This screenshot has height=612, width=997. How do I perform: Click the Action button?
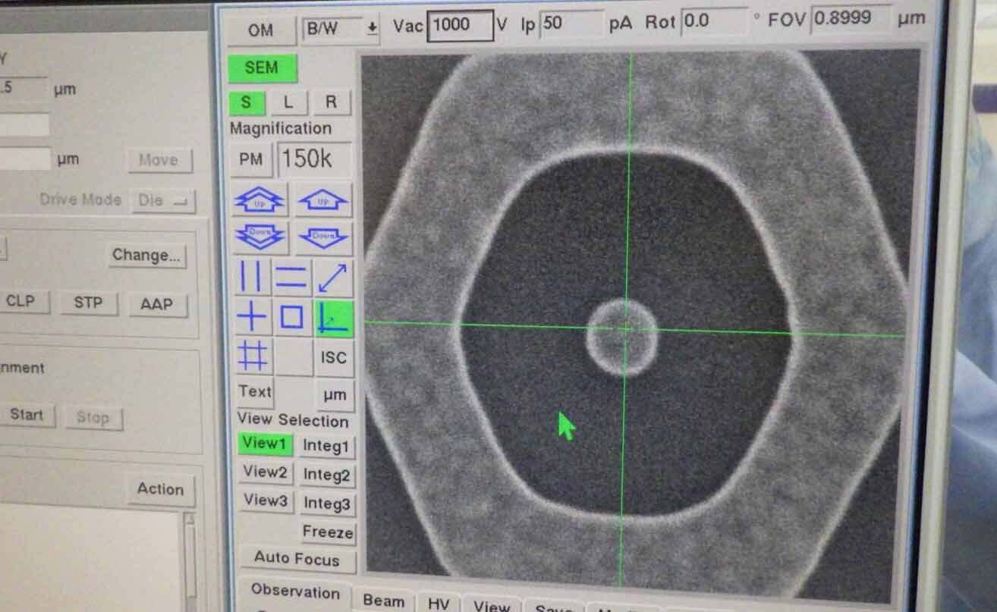coord(160,490)
